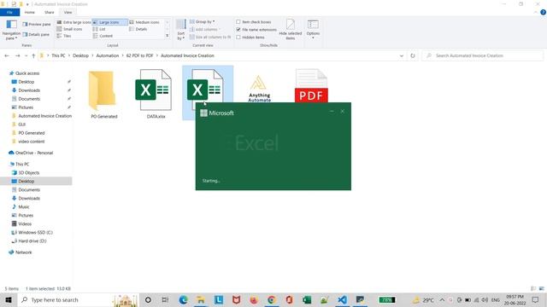This screenshot has width=547, height=307.
Task: Open Google Chrome from taskbar
Action: 272,299
